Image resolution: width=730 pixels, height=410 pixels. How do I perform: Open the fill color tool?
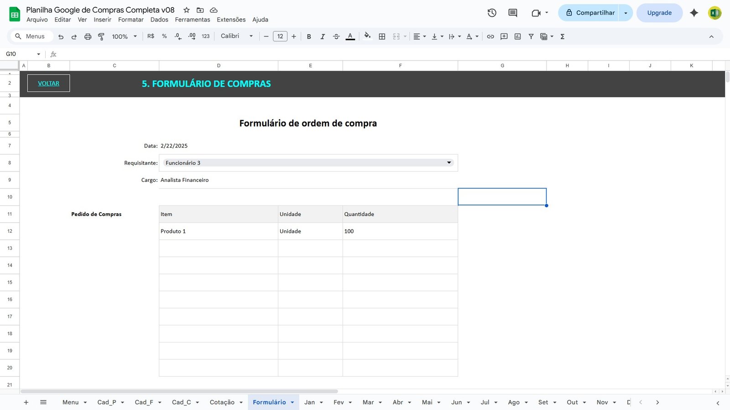point(368,36)
